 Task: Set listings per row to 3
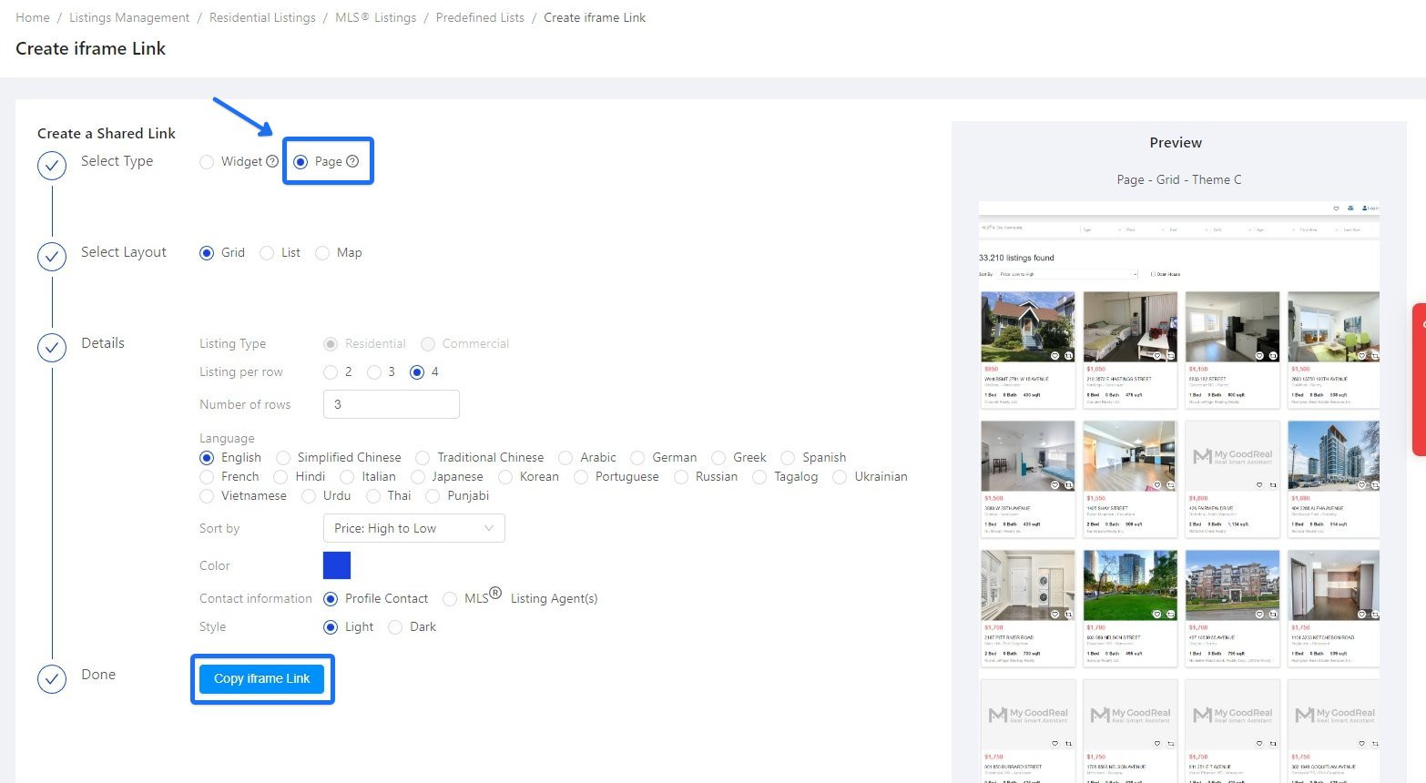coord(374,372)
